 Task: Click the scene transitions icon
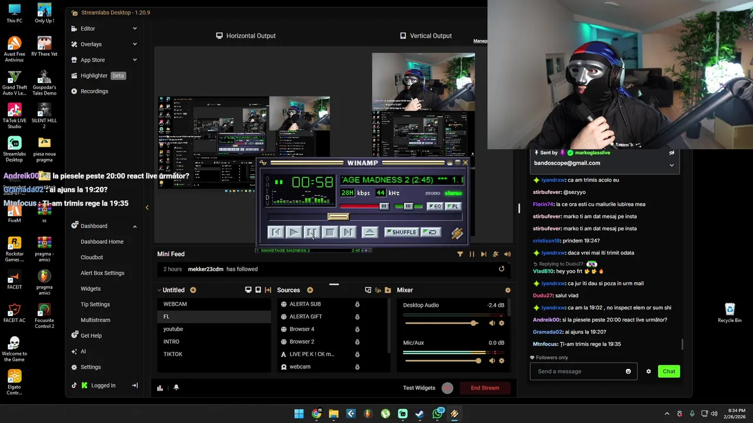tap(268, 290)
